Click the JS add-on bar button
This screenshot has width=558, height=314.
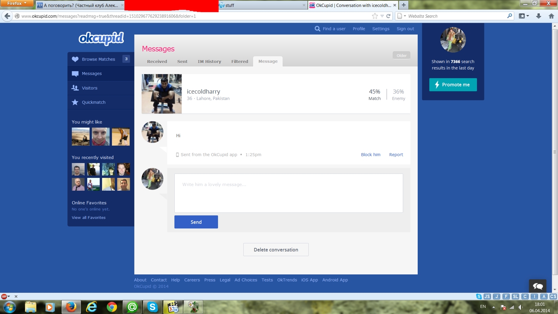(487, 296)
